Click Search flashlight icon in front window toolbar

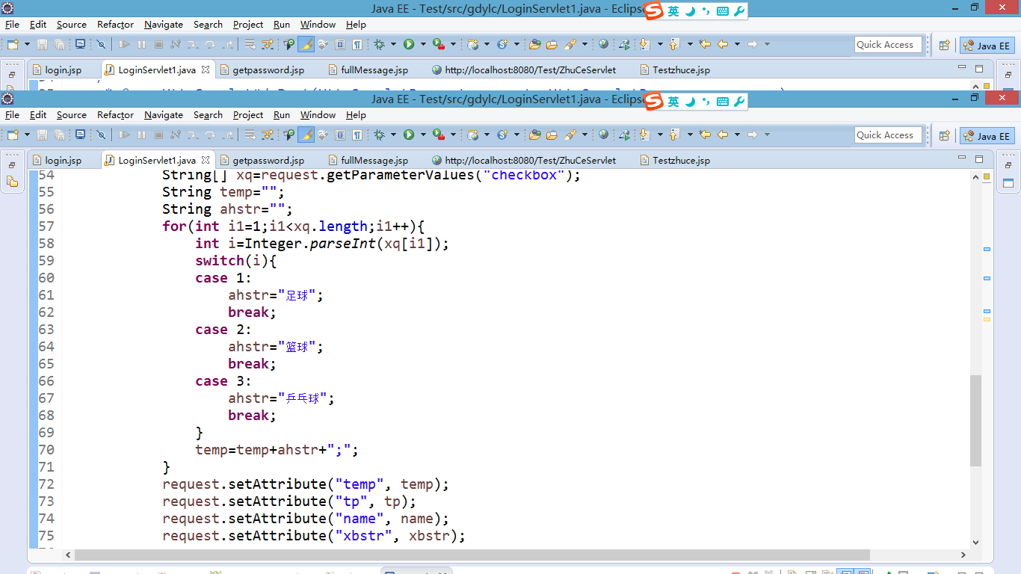pyautogui.click(x=570, y=135)
